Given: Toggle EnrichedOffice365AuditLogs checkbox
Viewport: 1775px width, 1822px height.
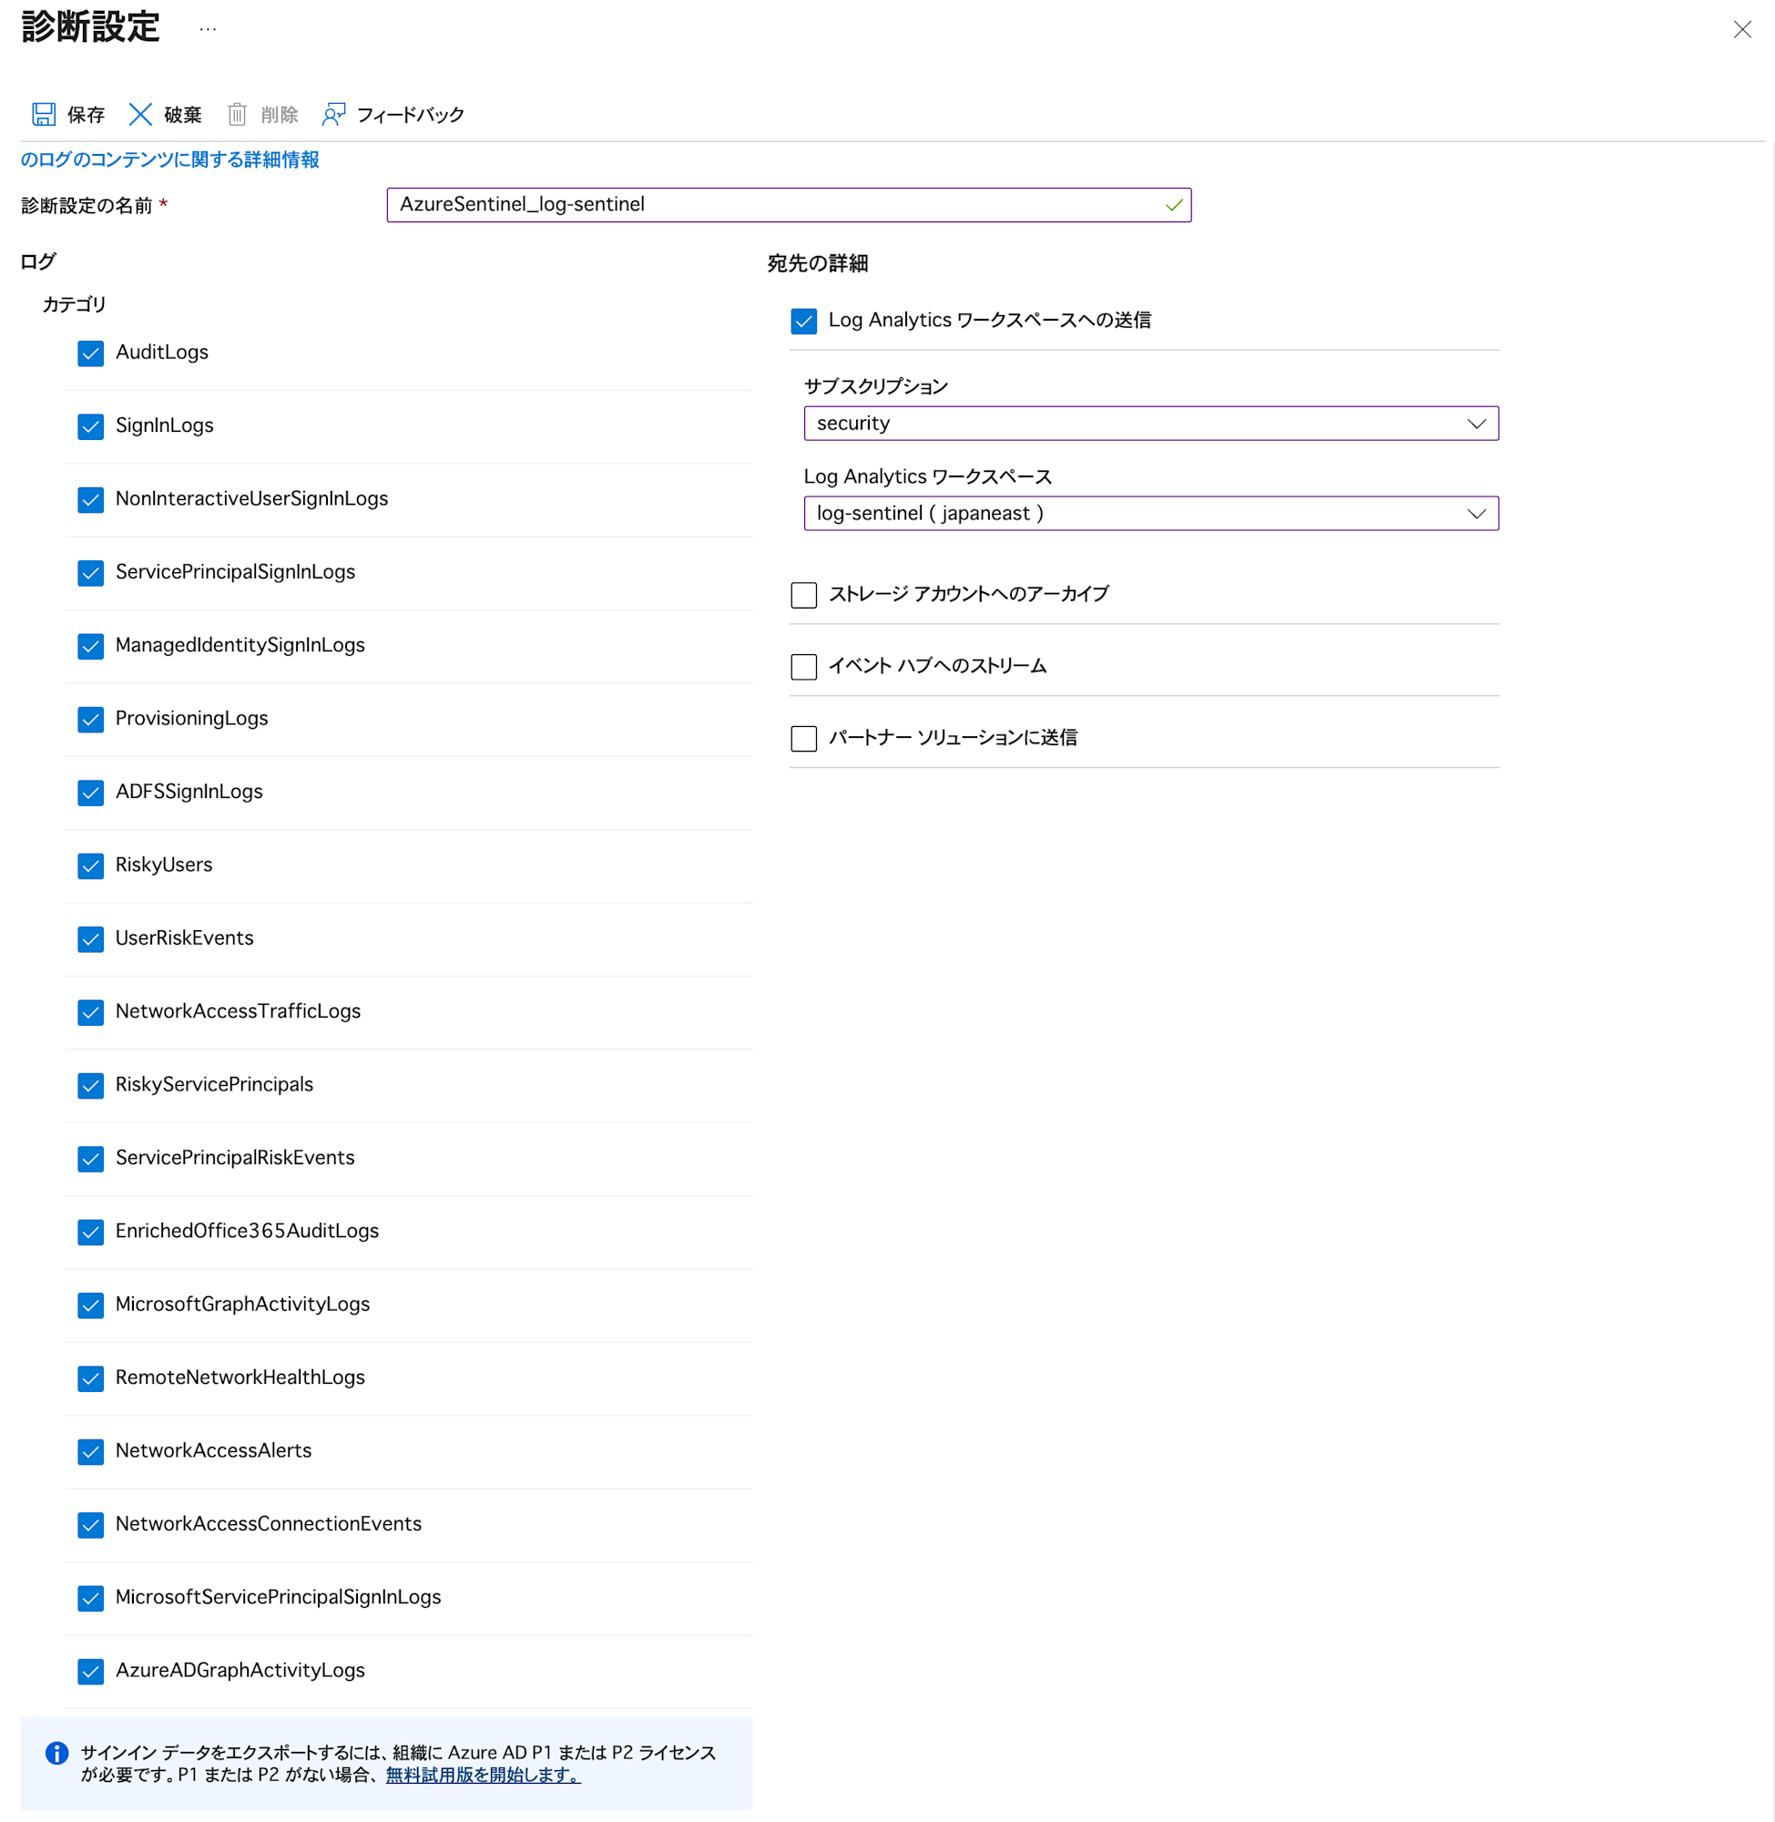Looking at the screenshot, I should pos(90,1232).
